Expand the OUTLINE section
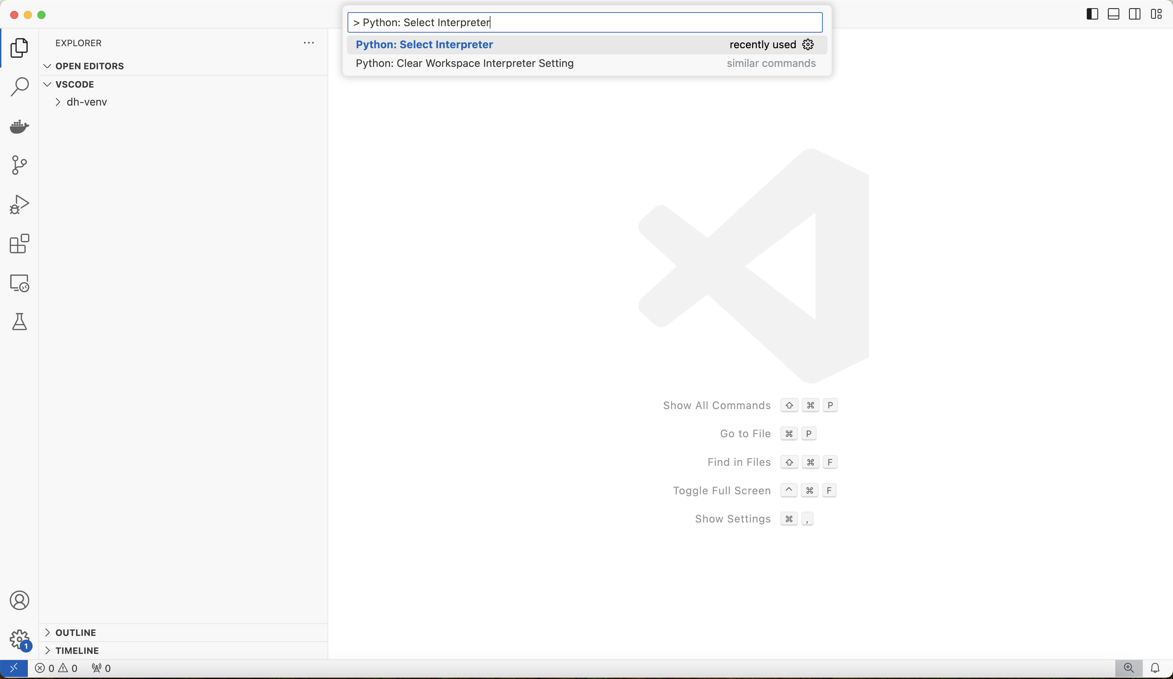Viewport: 1173px width, 679px height. tap(75, 632)
